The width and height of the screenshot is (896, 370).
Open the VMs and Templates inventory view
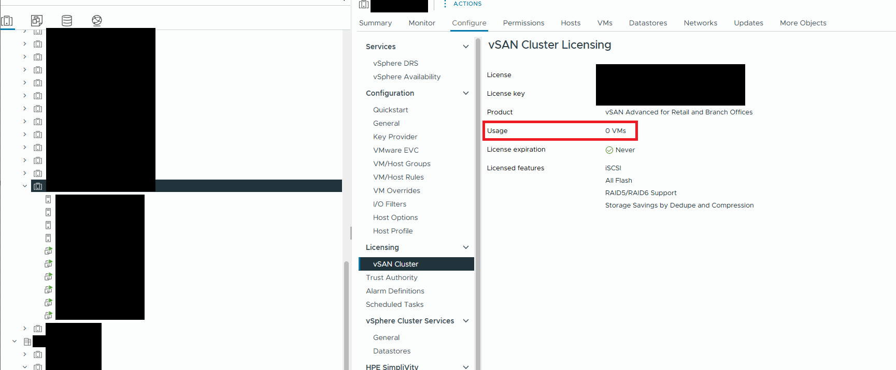click(37, 21)
